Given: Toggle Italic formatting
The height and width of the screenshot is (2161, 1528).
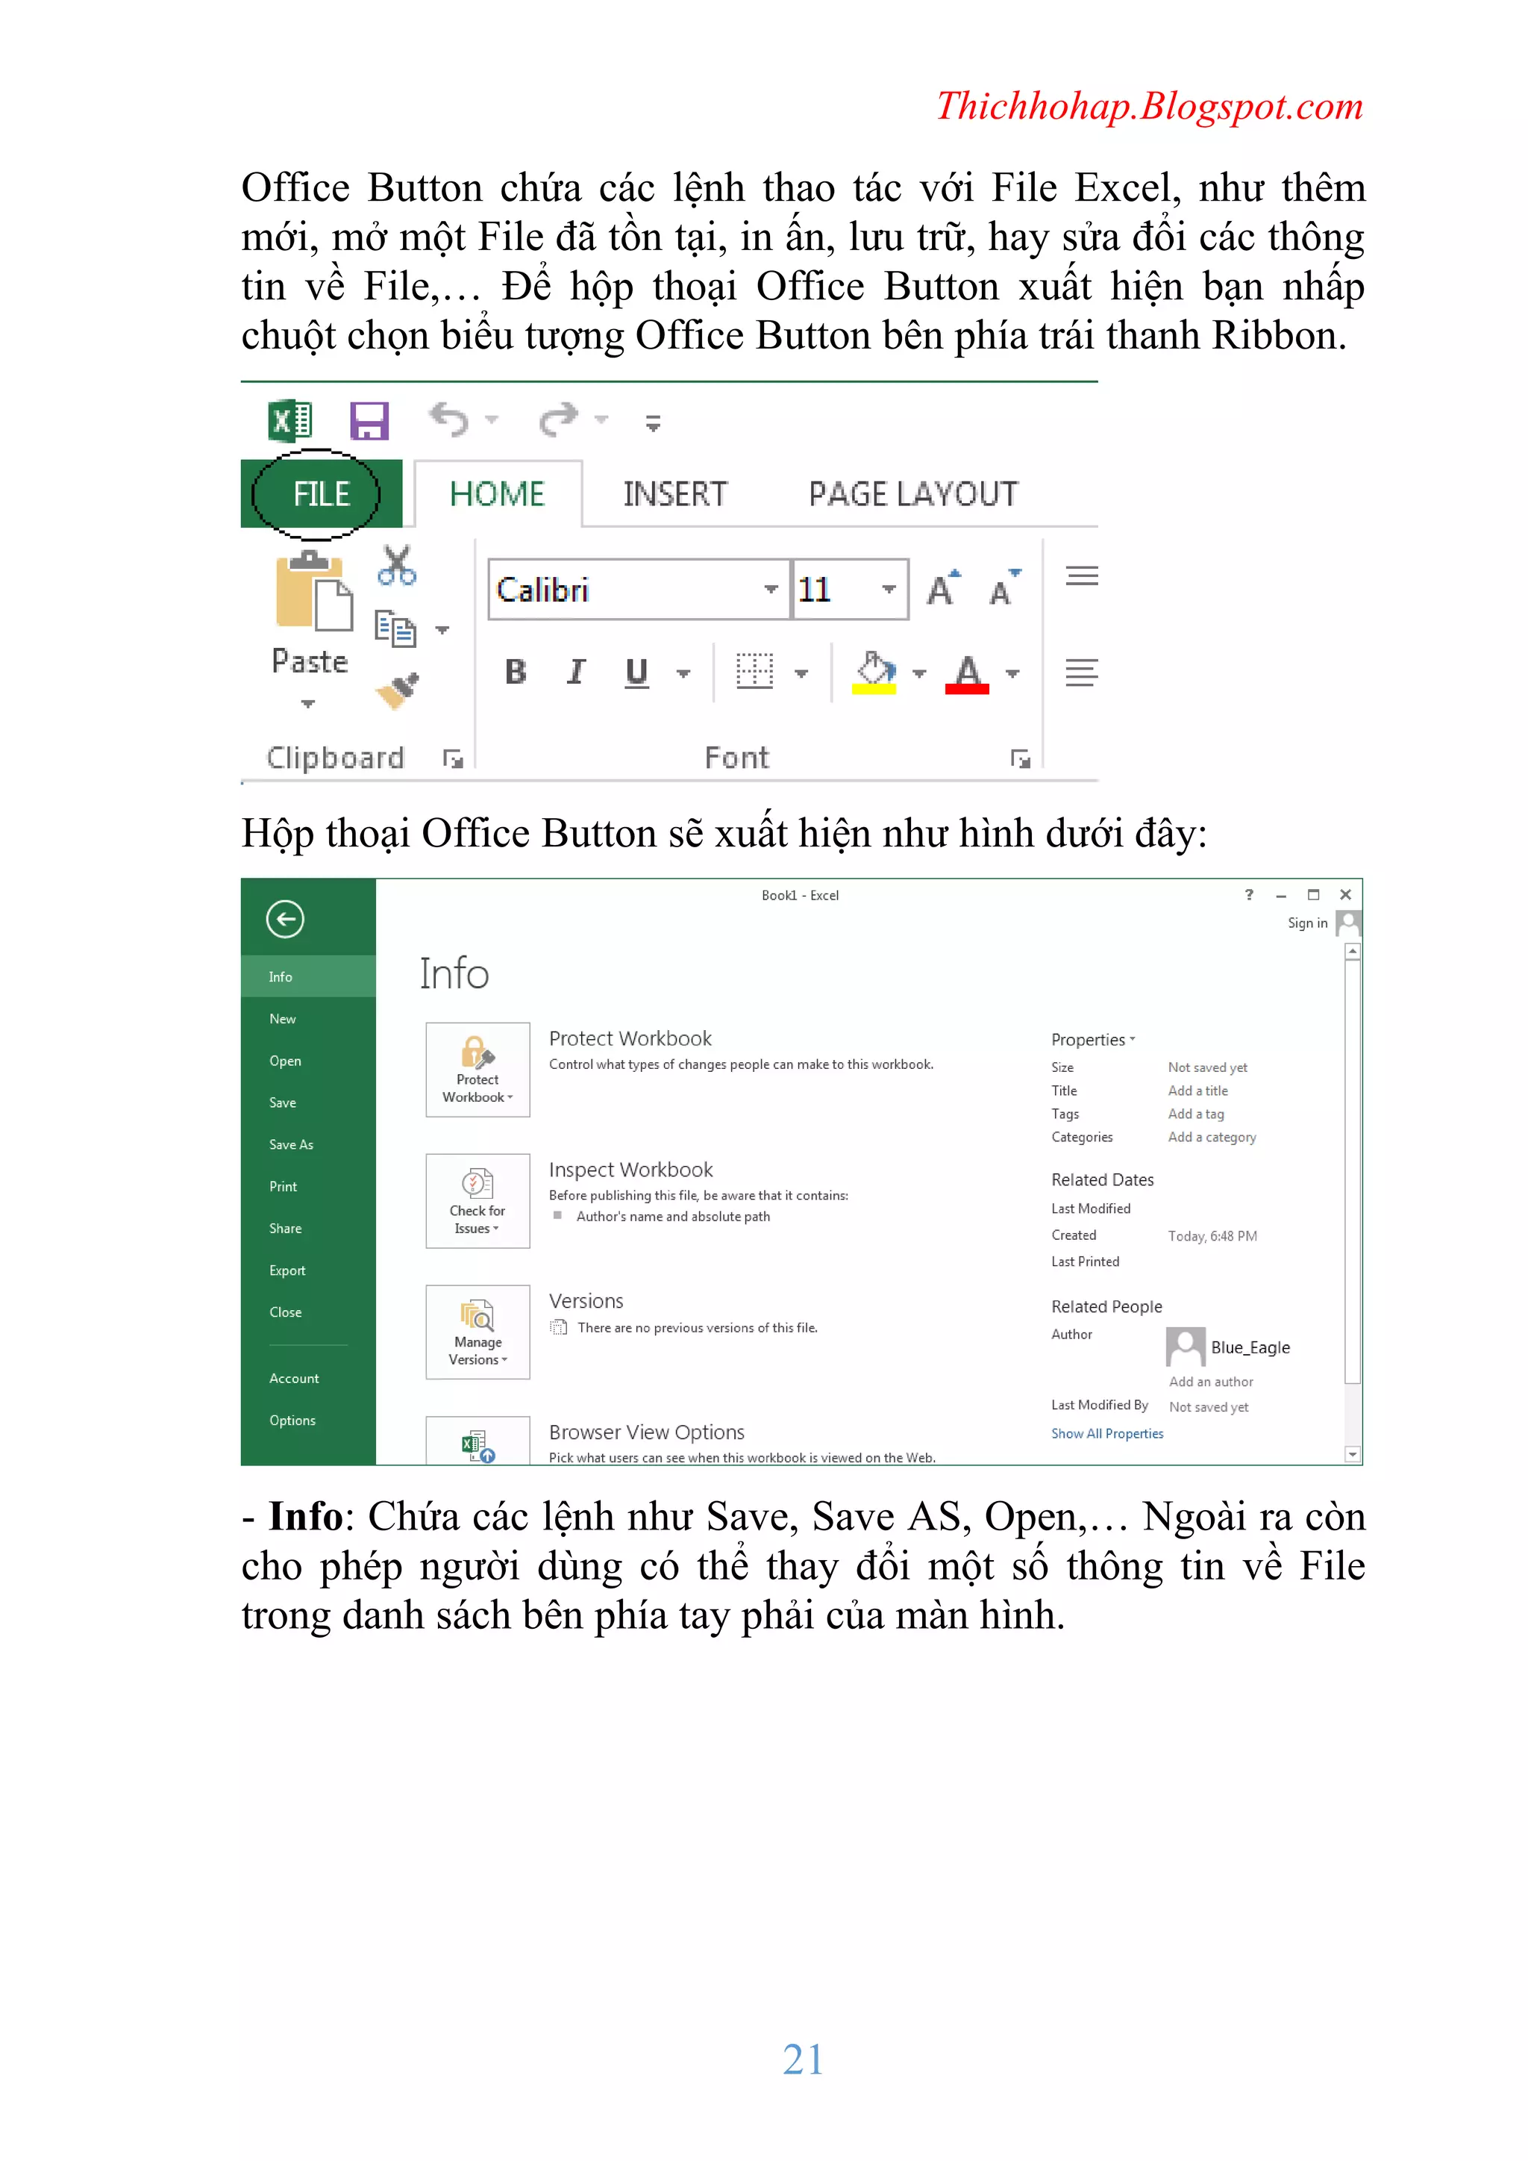Looking at the screenshot, I should pos(576,672).
